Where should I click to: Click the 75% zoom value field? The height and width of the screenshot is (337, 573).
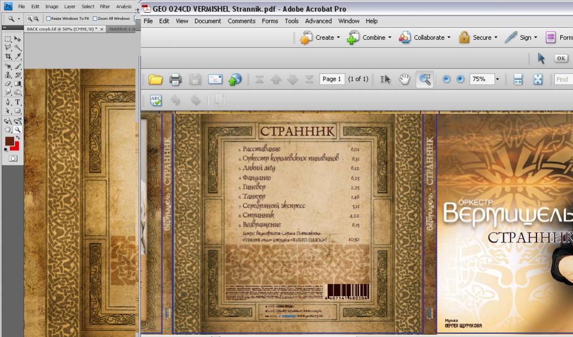click(481, 79)
